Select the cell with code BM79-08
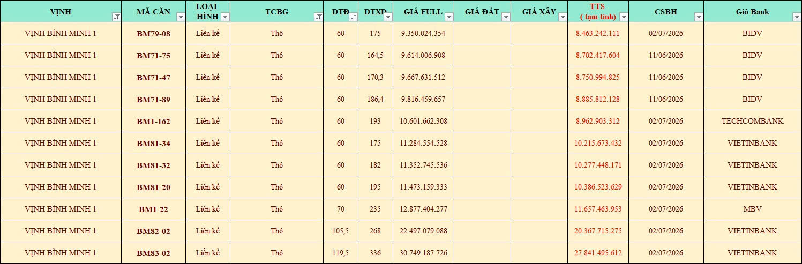This screenshot has height=264, width=802. click(153, 33)
